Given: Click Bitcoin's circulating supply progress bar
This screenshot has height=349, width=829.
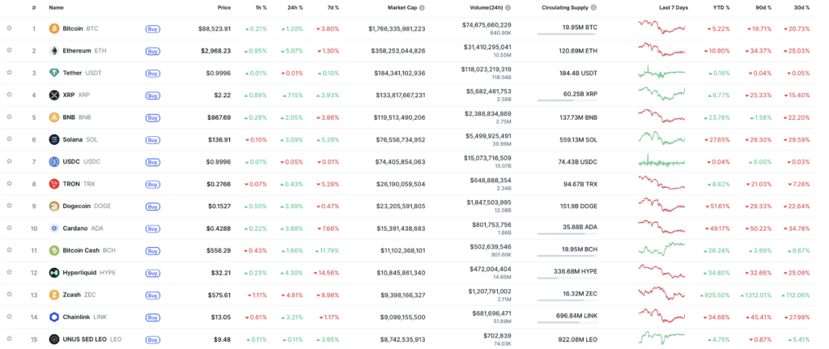Looking at the screenshot, I should pos(568,34).
